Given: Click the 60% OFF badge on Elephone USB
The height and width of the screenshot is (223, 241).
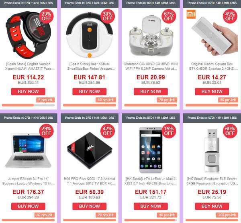Looking at the screenshot, I should [x=230, y=131].
